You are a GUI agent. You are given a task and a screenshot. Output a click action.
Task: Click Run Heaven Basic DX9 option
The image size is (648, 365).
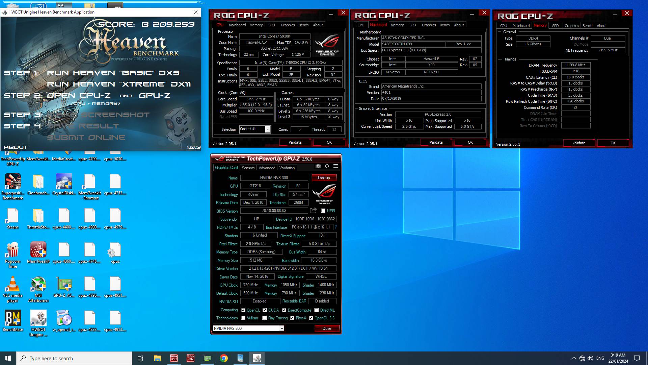coord(113,73)
